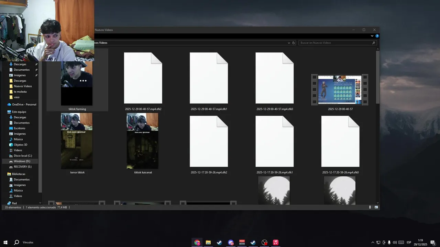Select file 2025-12-17 20-59-26.mp4.sfk0

point(340,145)
